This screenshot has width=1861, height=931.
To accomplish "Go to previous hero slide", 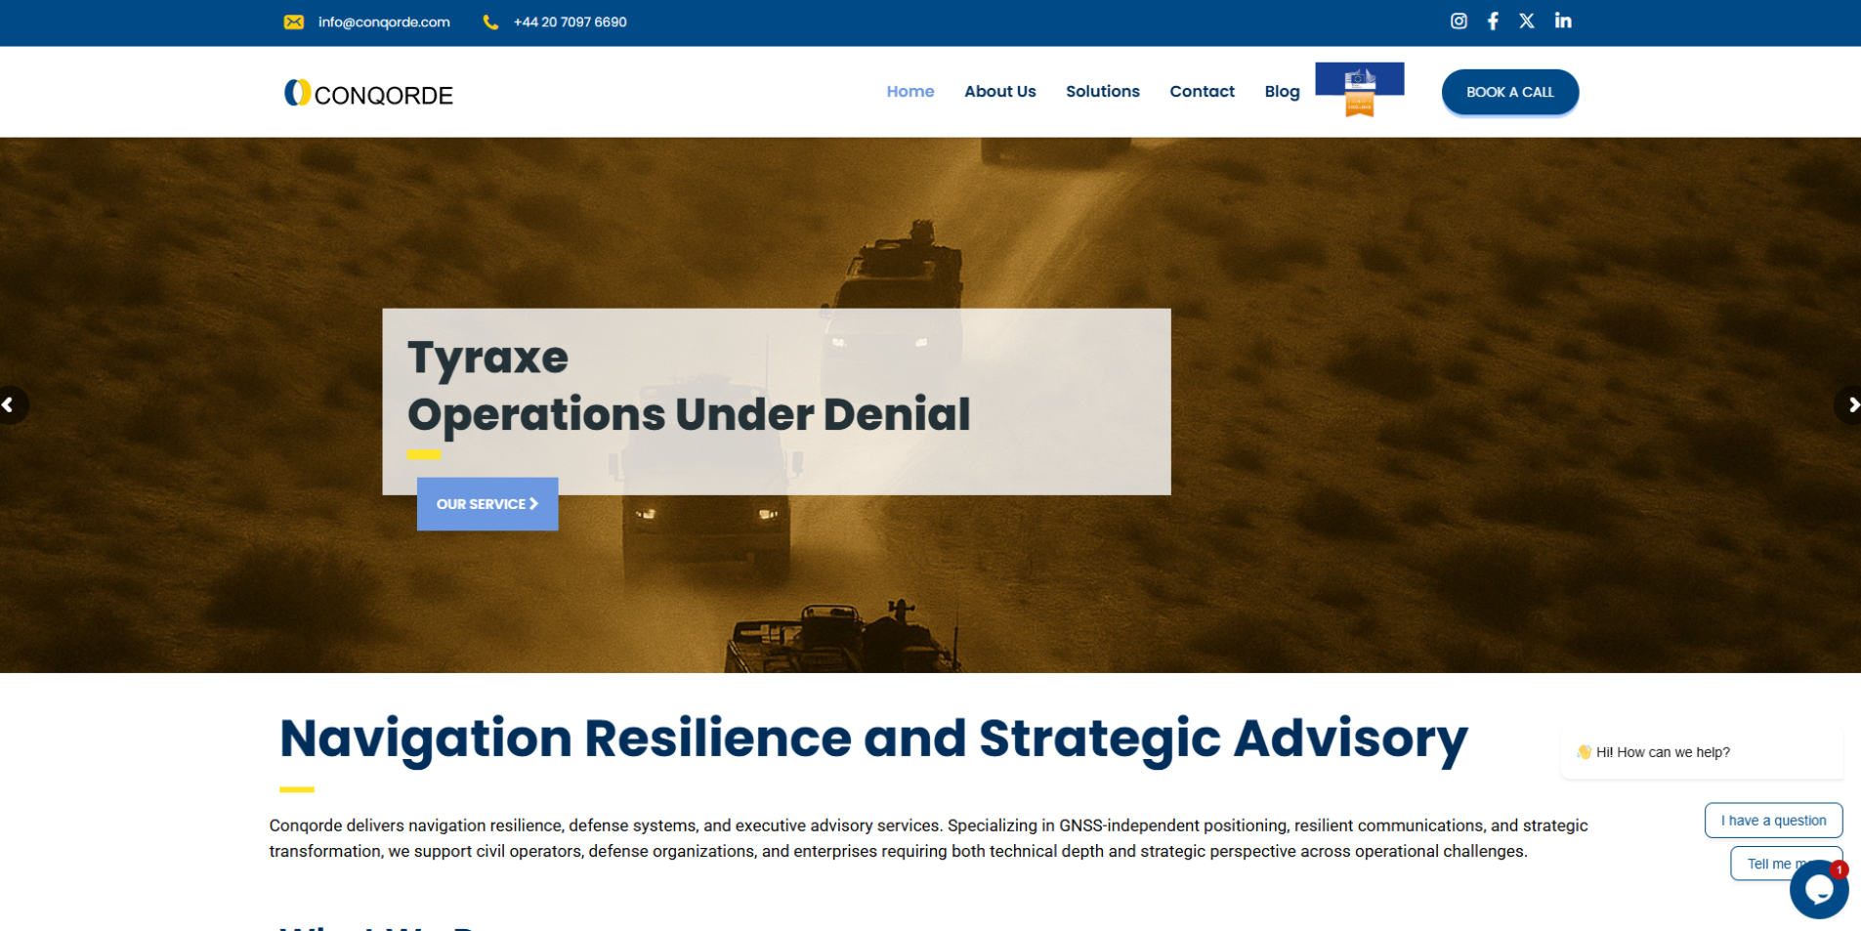I will [10, 404].
